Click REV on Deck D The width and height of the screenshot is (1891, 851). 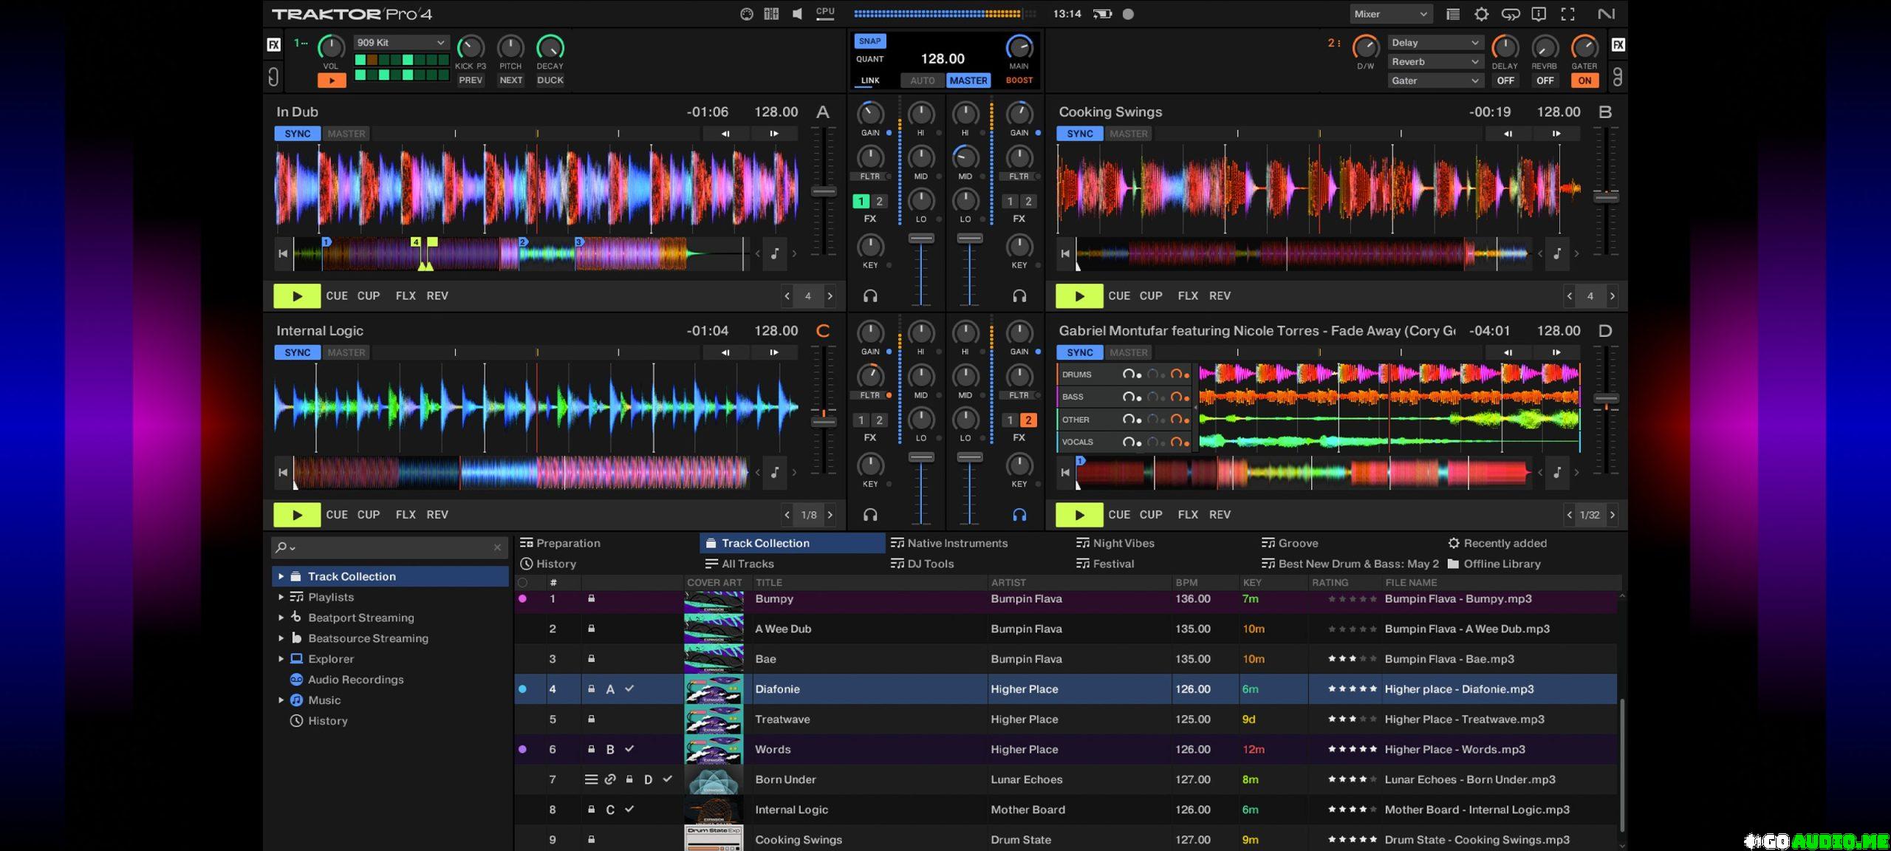pyautogui.click(x=1220, y=515)
